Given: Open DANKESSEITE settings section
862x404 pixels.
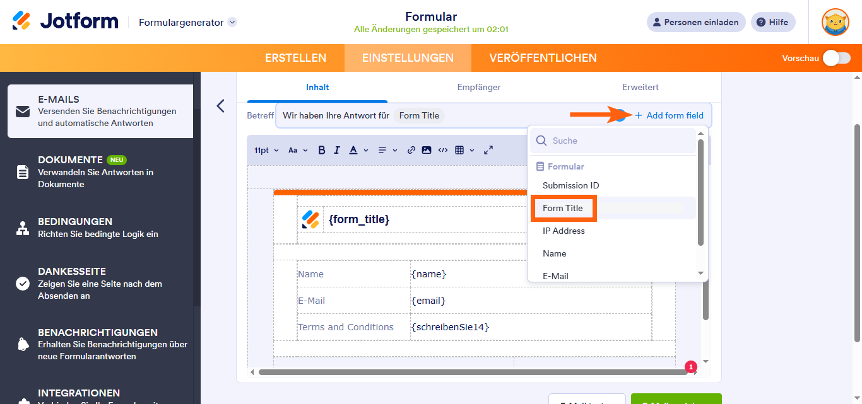Looking at the screenshot, I should click(100, 283).
